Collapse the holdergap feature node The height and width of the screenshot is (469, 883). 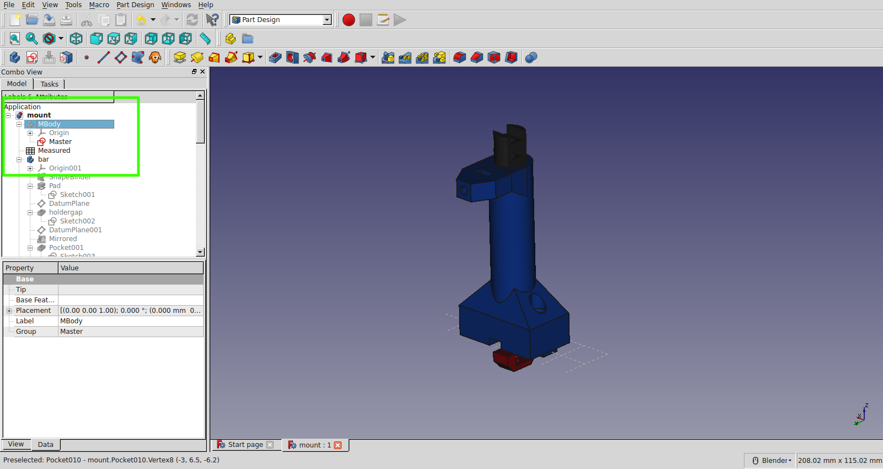click(x=30, y=212)
